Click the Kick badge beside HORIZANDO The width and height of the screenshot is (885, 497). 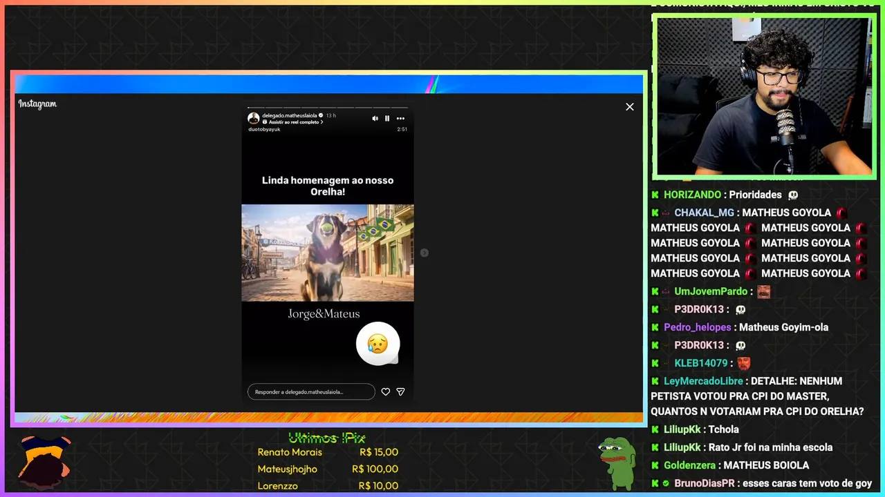click(x=655, y=195)
